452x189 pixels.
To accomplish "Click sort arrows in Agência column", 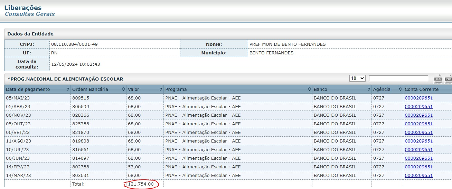I will click(400, 90).
